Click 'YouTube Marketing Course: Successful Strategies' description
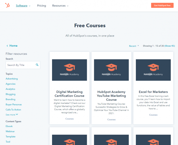This screenshot has height=145, width=178. point(111,108)
